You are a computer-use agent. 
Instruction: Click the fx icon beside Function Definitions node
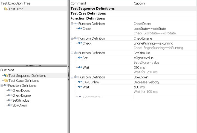click(x=6, y=85)
